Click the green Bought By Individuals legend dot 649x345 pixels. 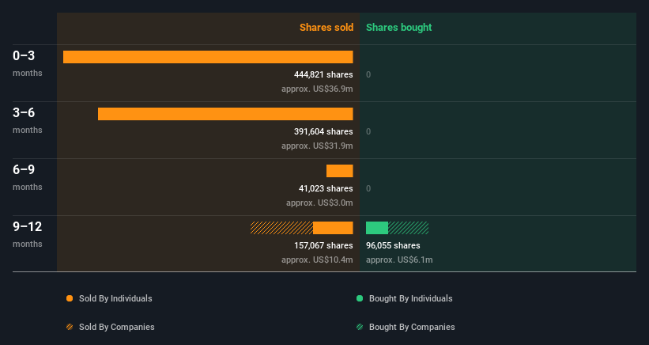pyautogui.click(x=360, y=298)
